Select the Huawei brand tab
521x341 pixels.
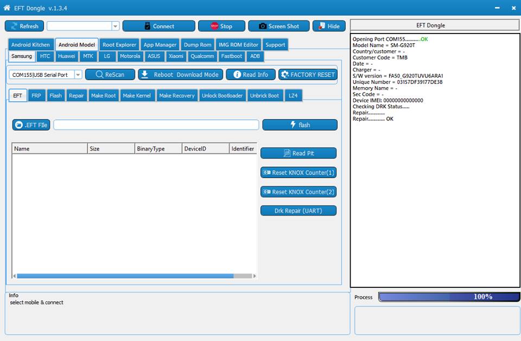tap(66, 56)
